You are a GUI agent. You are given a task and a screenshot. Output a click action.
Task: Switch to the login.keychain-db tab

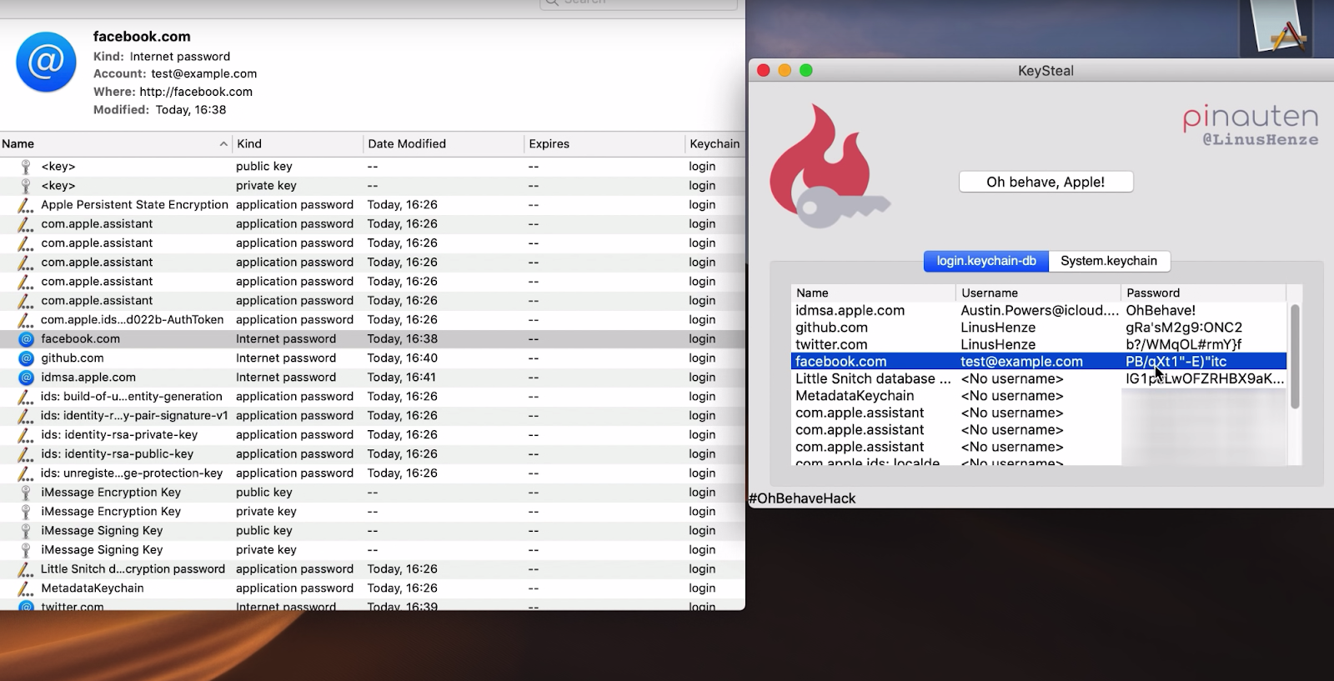pyautogui.click(x=986, y=261)
